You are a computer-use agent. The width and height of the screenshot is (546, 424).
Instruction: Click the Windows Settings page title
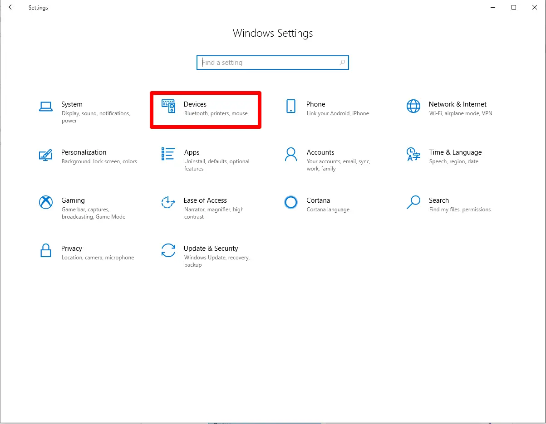(x=273, y=34)
